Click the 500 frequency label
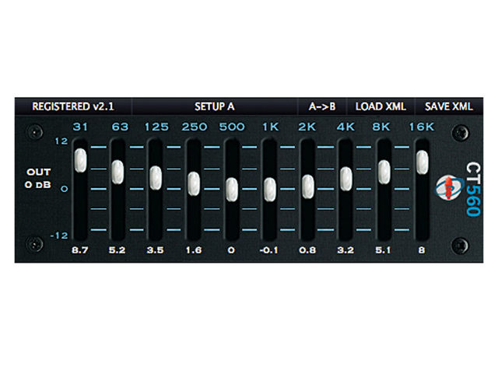Viewport: 498px width, 373px height. [x=232, y=127]
